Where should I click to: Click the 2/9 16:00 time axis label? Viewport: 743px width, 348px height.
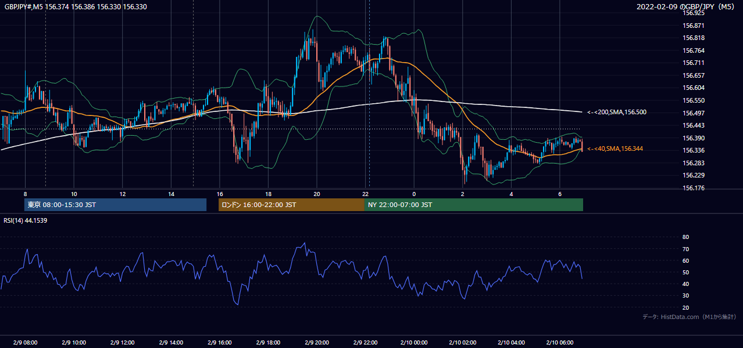(219, 342)
